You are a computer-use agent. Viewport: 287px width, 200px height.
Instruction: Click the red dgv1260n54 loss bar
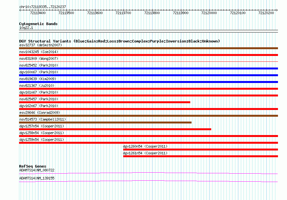click(x=201, y=150)
